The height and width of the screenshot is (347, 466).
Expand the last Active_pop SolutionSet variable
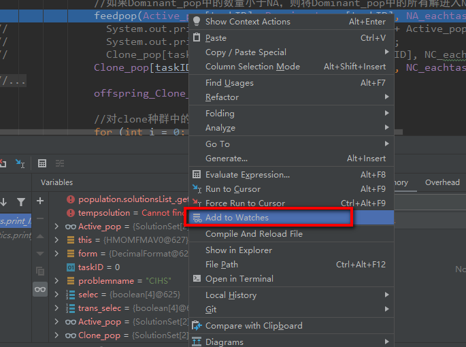pos(56,322)
